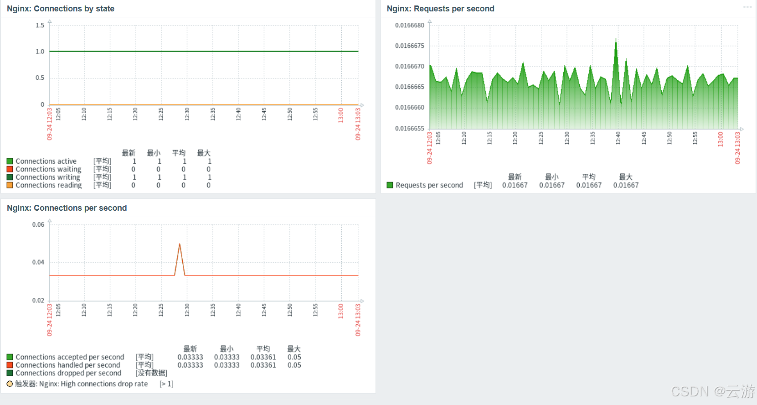Click red swatch for Connections waiting
Image resolution: width=757 pixels, height=405 pixels.
coord(10,169)
